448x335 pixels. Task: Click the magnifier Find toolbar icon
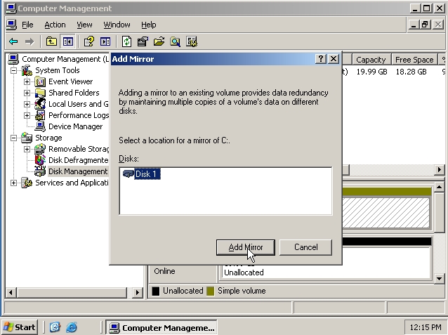pyautogui.click(x=175, y=41)
